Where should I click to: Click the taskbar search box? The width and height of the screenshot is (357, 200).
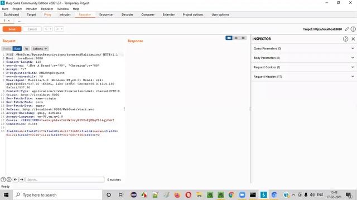(57, 195)
